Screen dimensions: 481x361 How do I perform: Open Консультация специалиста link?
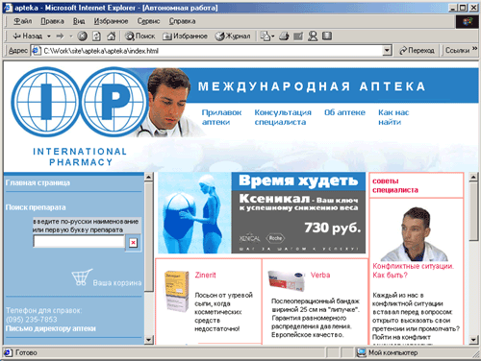[x=283, y=117]
